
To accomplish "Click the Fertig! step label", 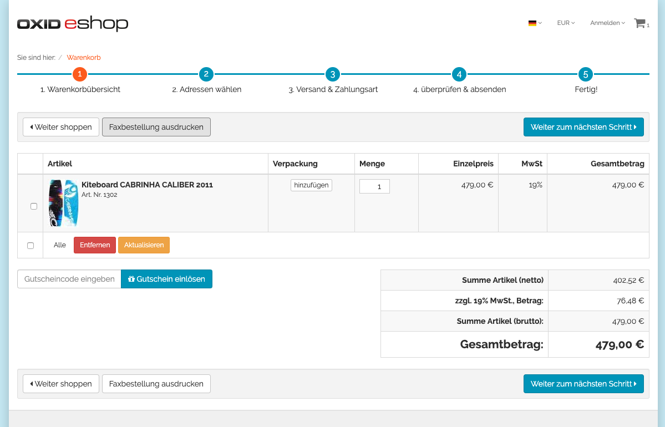I will click(586, 89).
